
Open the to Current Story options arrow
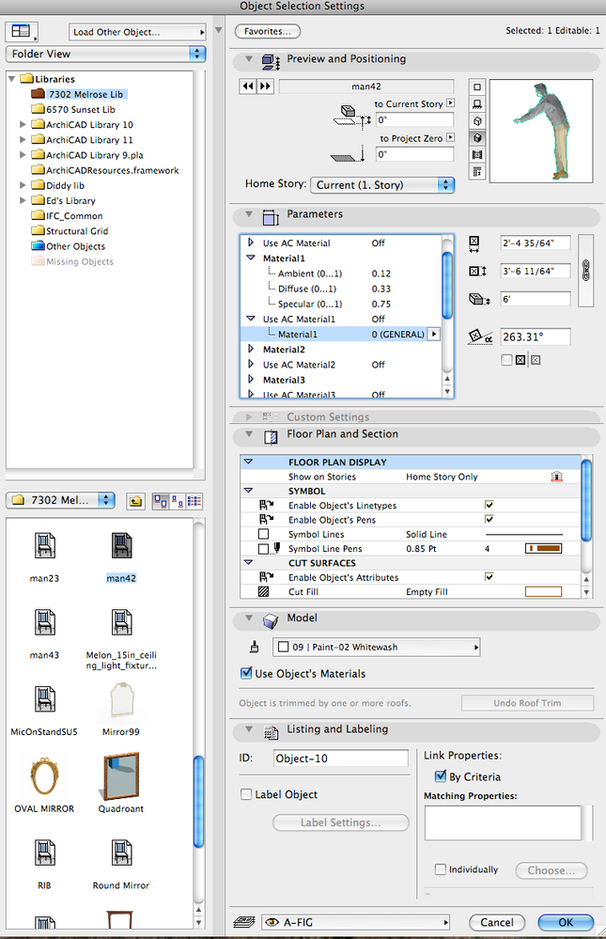451,103
